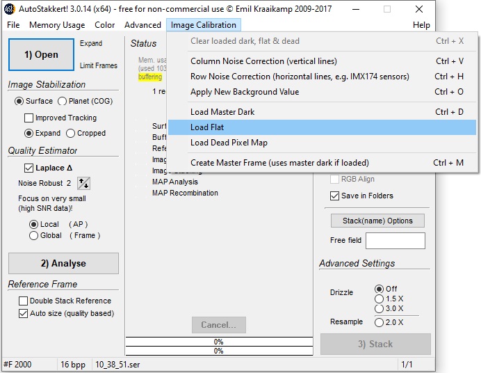This screenshot has height=373, width=481.
Task: Choose Load Flat from the menu
Action: tap(207, 127)
